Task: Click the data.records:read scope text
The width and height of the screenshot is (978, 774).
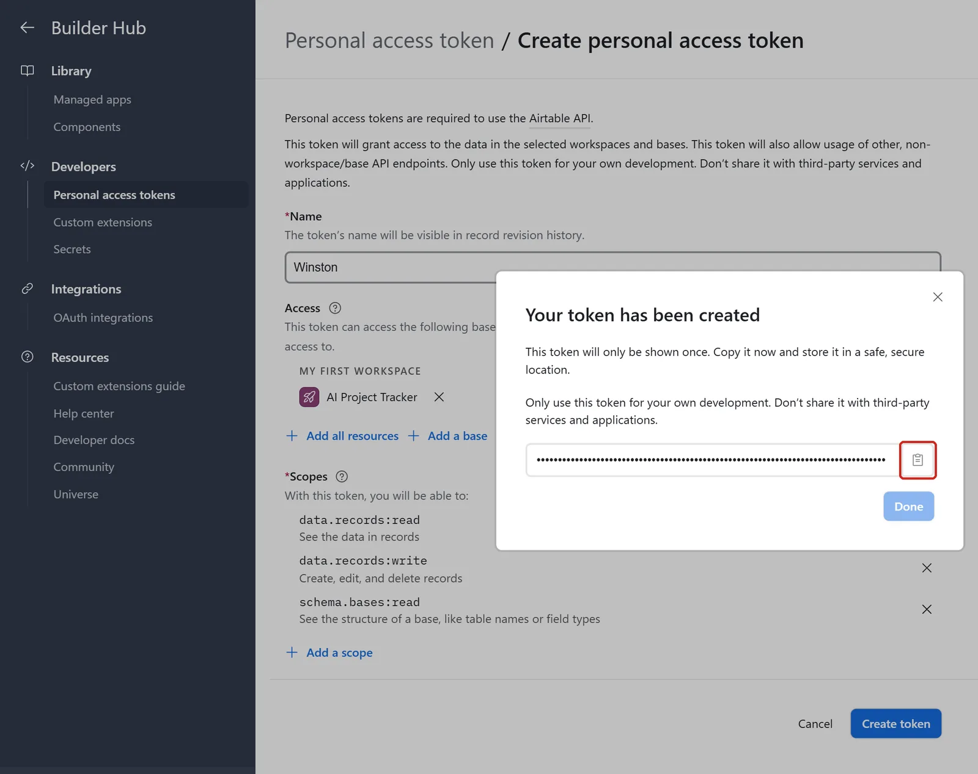Action: pyautogui.click(x=359, y=520)
